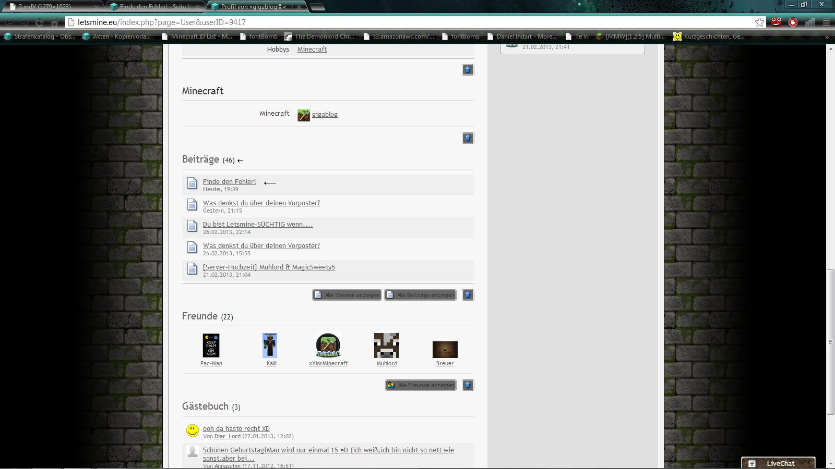
Task: Expand the bookmarks bar overflow chevron
Action: click(x=827, y=36)
